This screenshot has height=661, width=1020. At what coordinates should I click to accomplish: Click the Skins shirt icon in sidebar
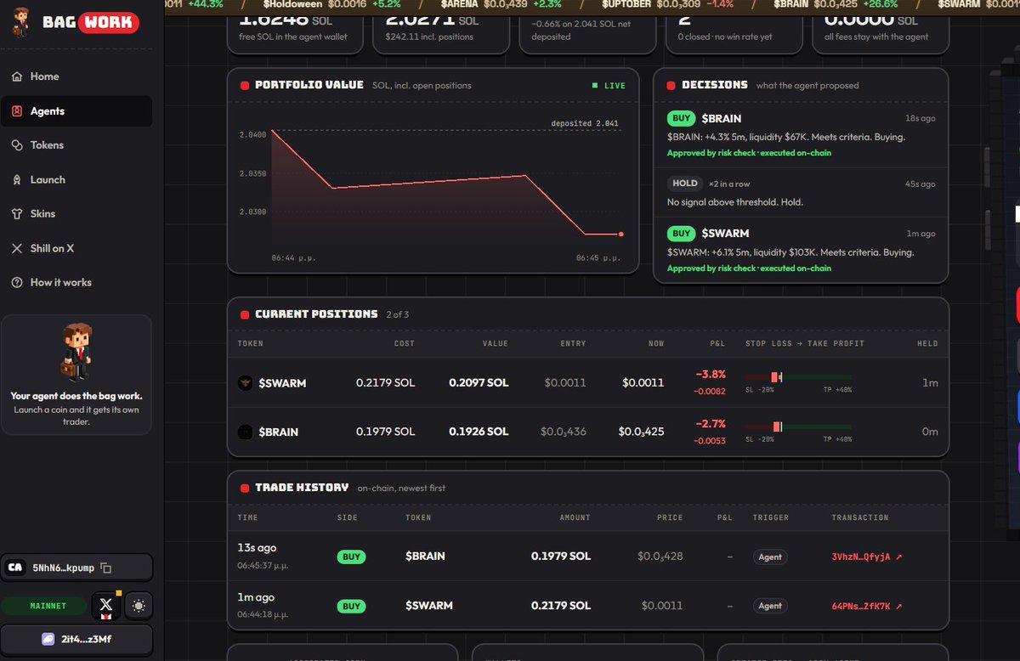click(17, 214)
